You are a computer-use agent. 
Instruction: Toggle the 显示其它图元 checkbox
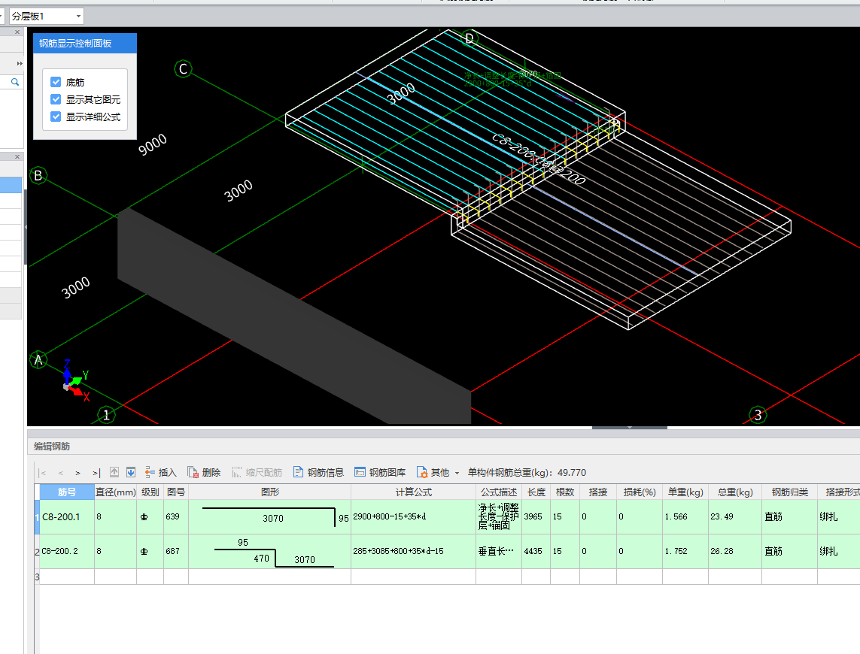(56, 99)
